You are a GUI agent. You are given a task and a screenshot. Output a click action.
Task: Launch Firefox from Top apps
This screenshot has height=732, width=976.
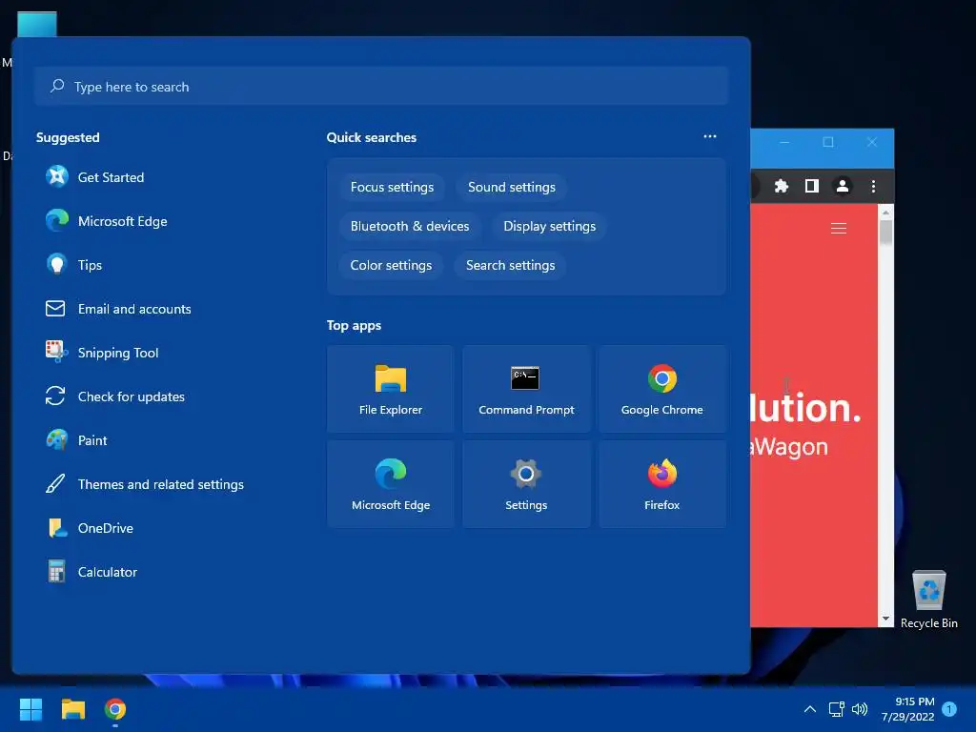click(662, 484)
